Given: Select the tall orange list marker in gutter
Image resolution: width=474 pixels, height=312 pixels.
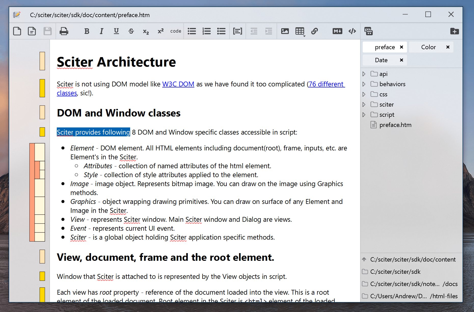Looking at the screenshot, I should click(x=32, y=192).
